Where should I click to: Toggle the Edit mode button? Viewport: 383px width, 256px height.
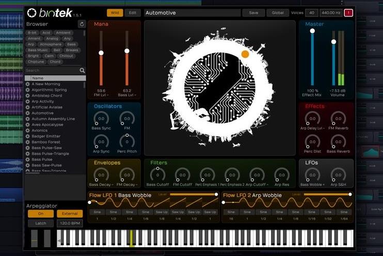click(x=133, y=13)
